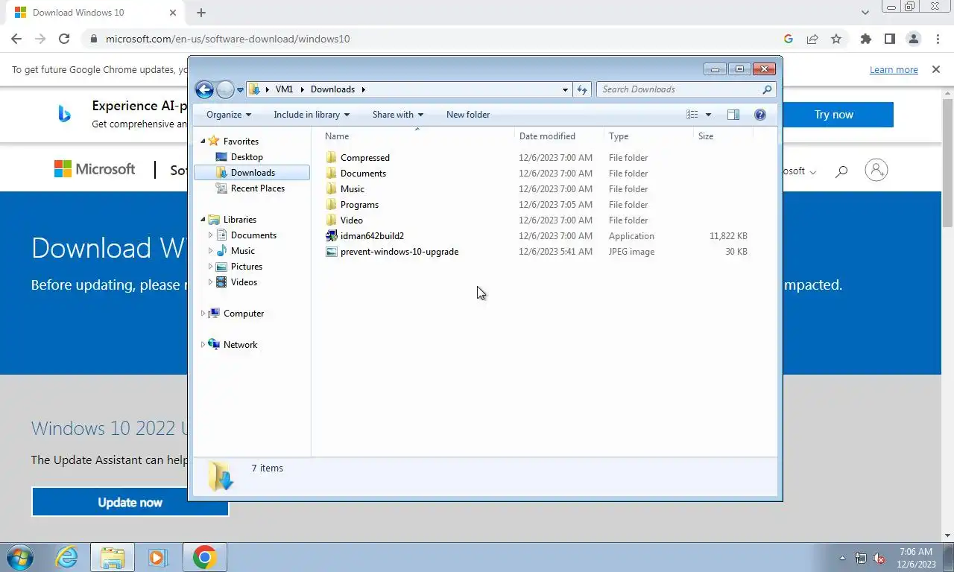
Task: Open the Chrome three-dot menu
Action: [937, 39]
